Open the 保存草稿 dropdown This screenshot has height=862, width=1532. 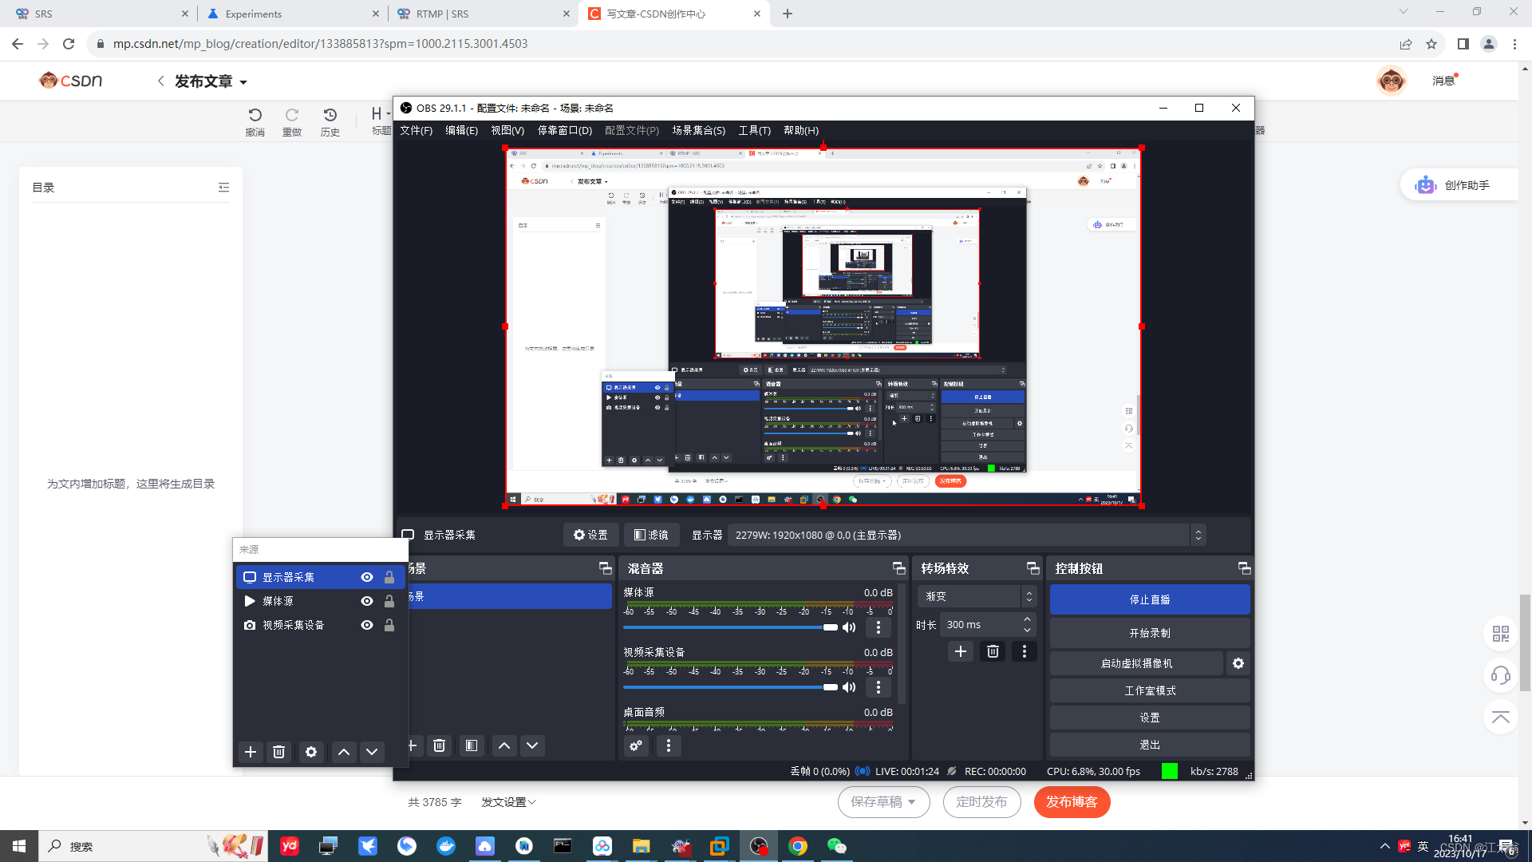click(912, 802)
